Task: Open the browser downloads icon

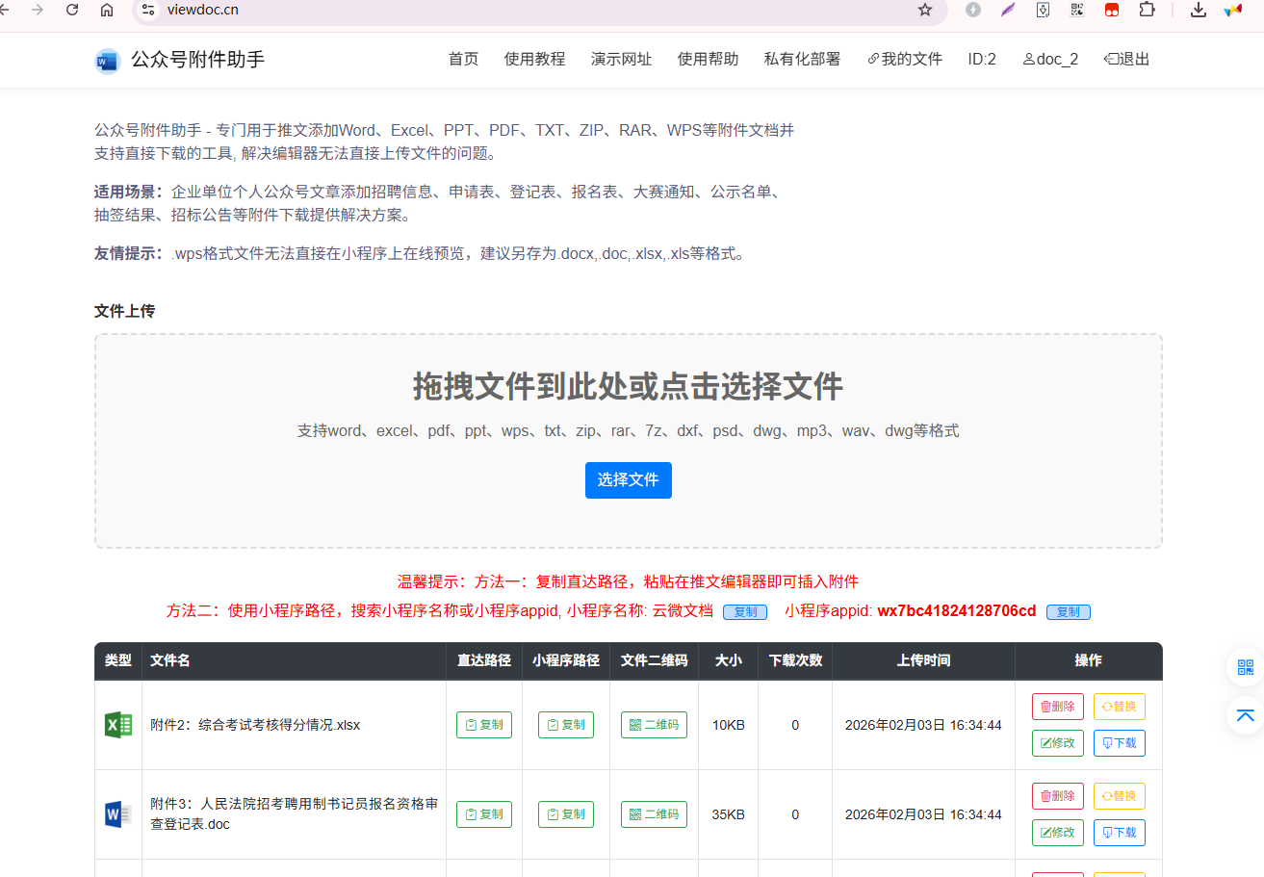Action: click(1199, 10)
